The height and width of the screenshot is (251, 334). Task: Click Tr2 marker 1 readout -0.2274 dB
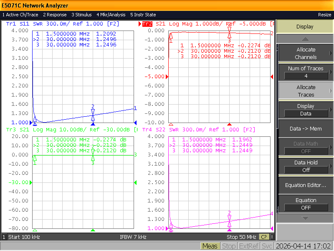click(225, 46)
